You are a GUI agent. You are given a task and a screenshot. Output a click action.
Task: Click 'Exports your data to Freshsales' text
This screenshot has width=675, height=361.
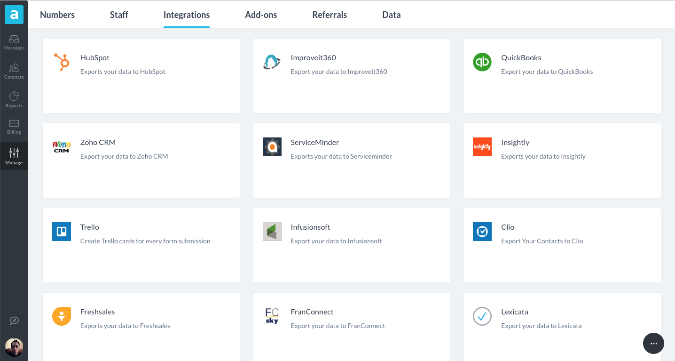(x=125, y=326)
